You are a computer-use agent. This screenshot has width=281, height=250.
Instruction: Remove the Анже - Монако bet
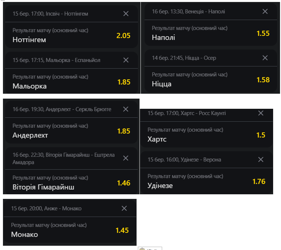coord(124,208)
